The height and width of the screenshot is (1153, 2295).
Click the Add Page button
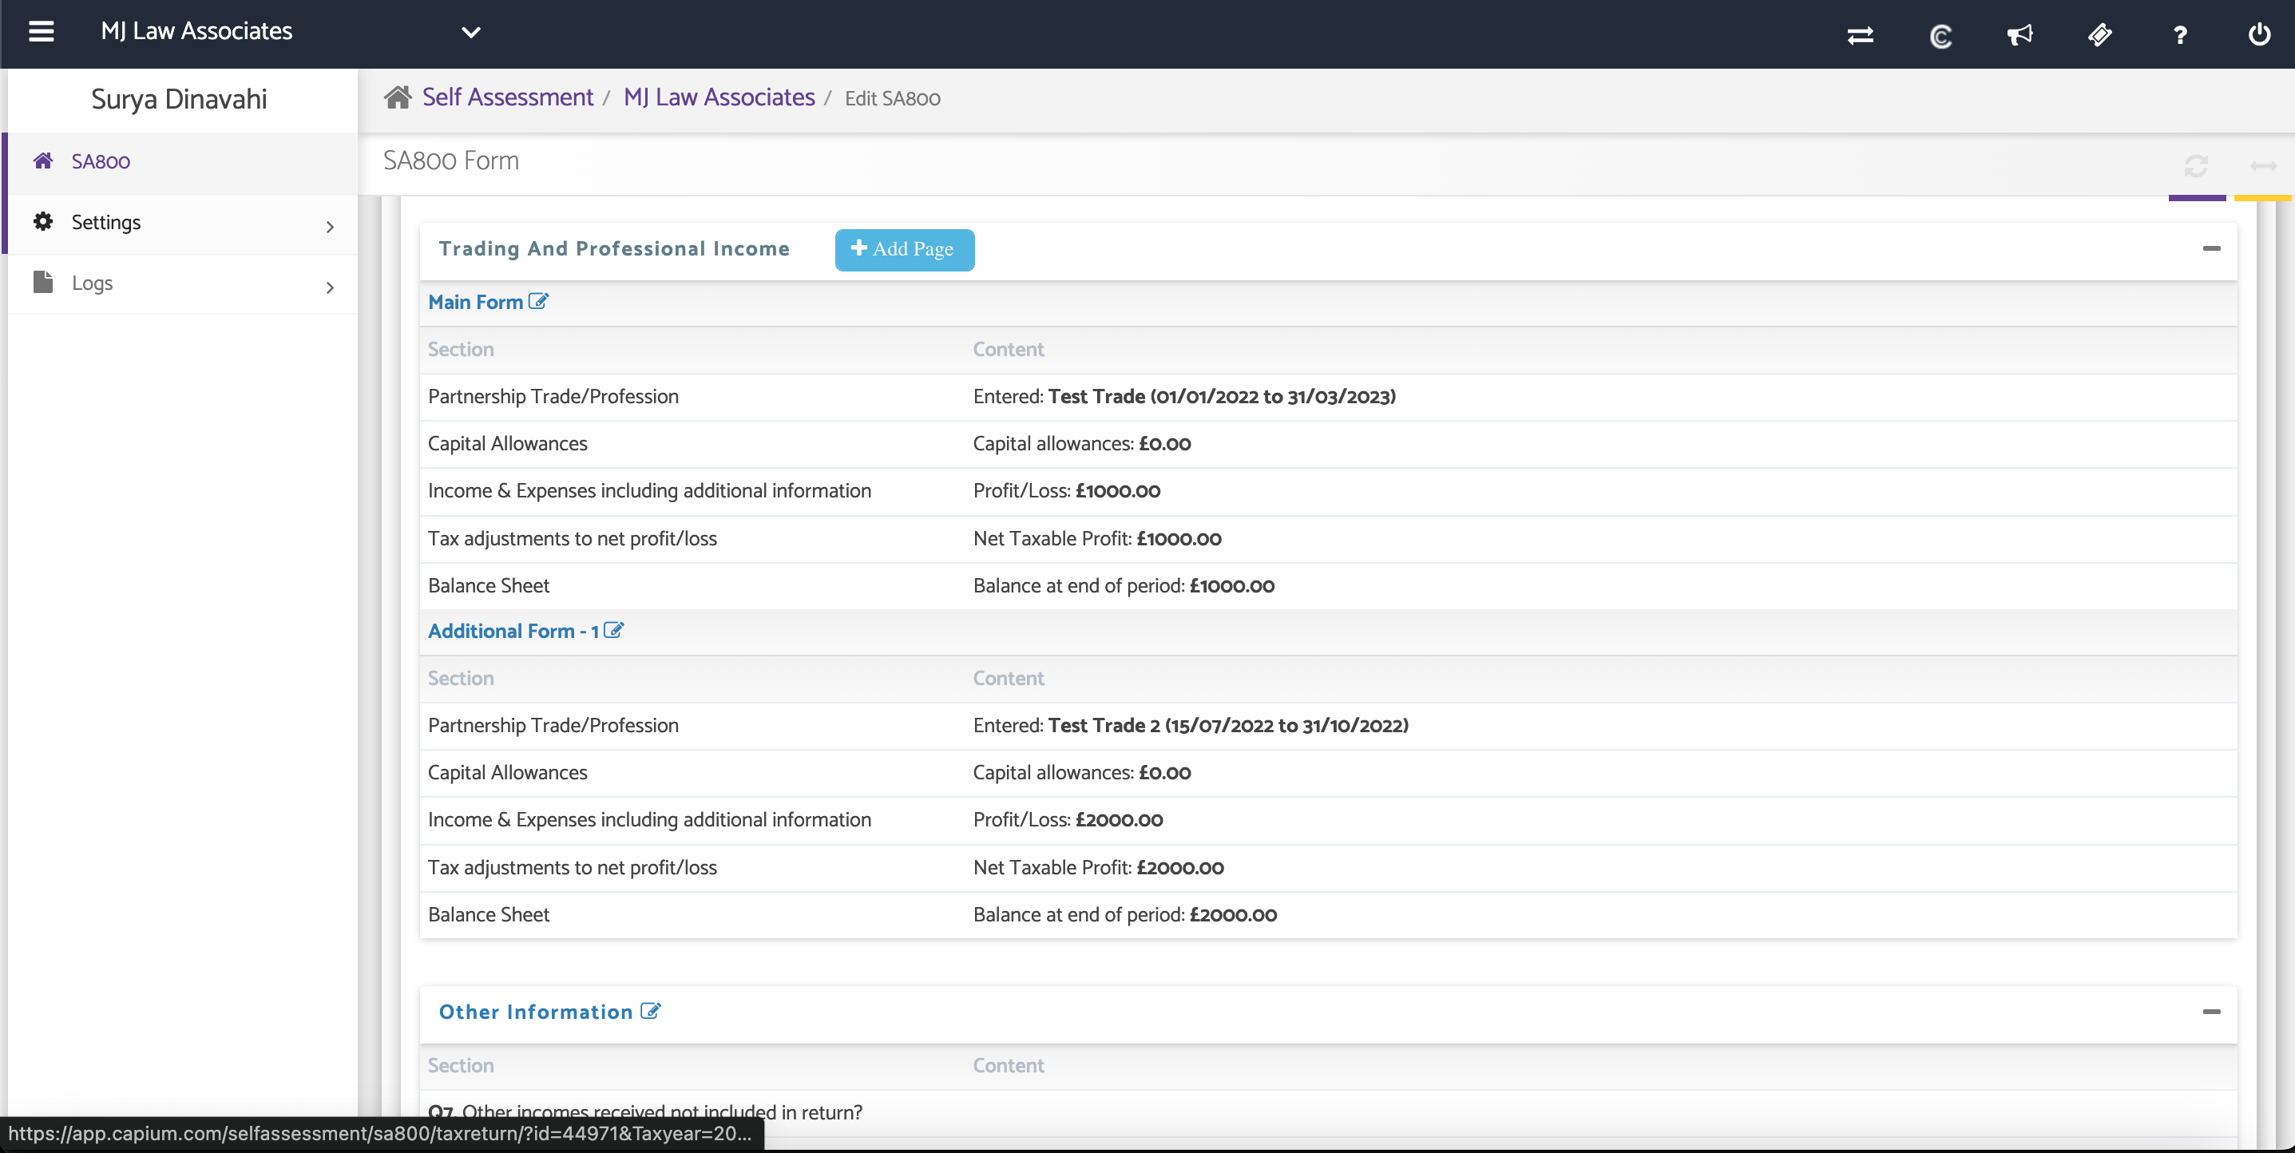point(903,249)
